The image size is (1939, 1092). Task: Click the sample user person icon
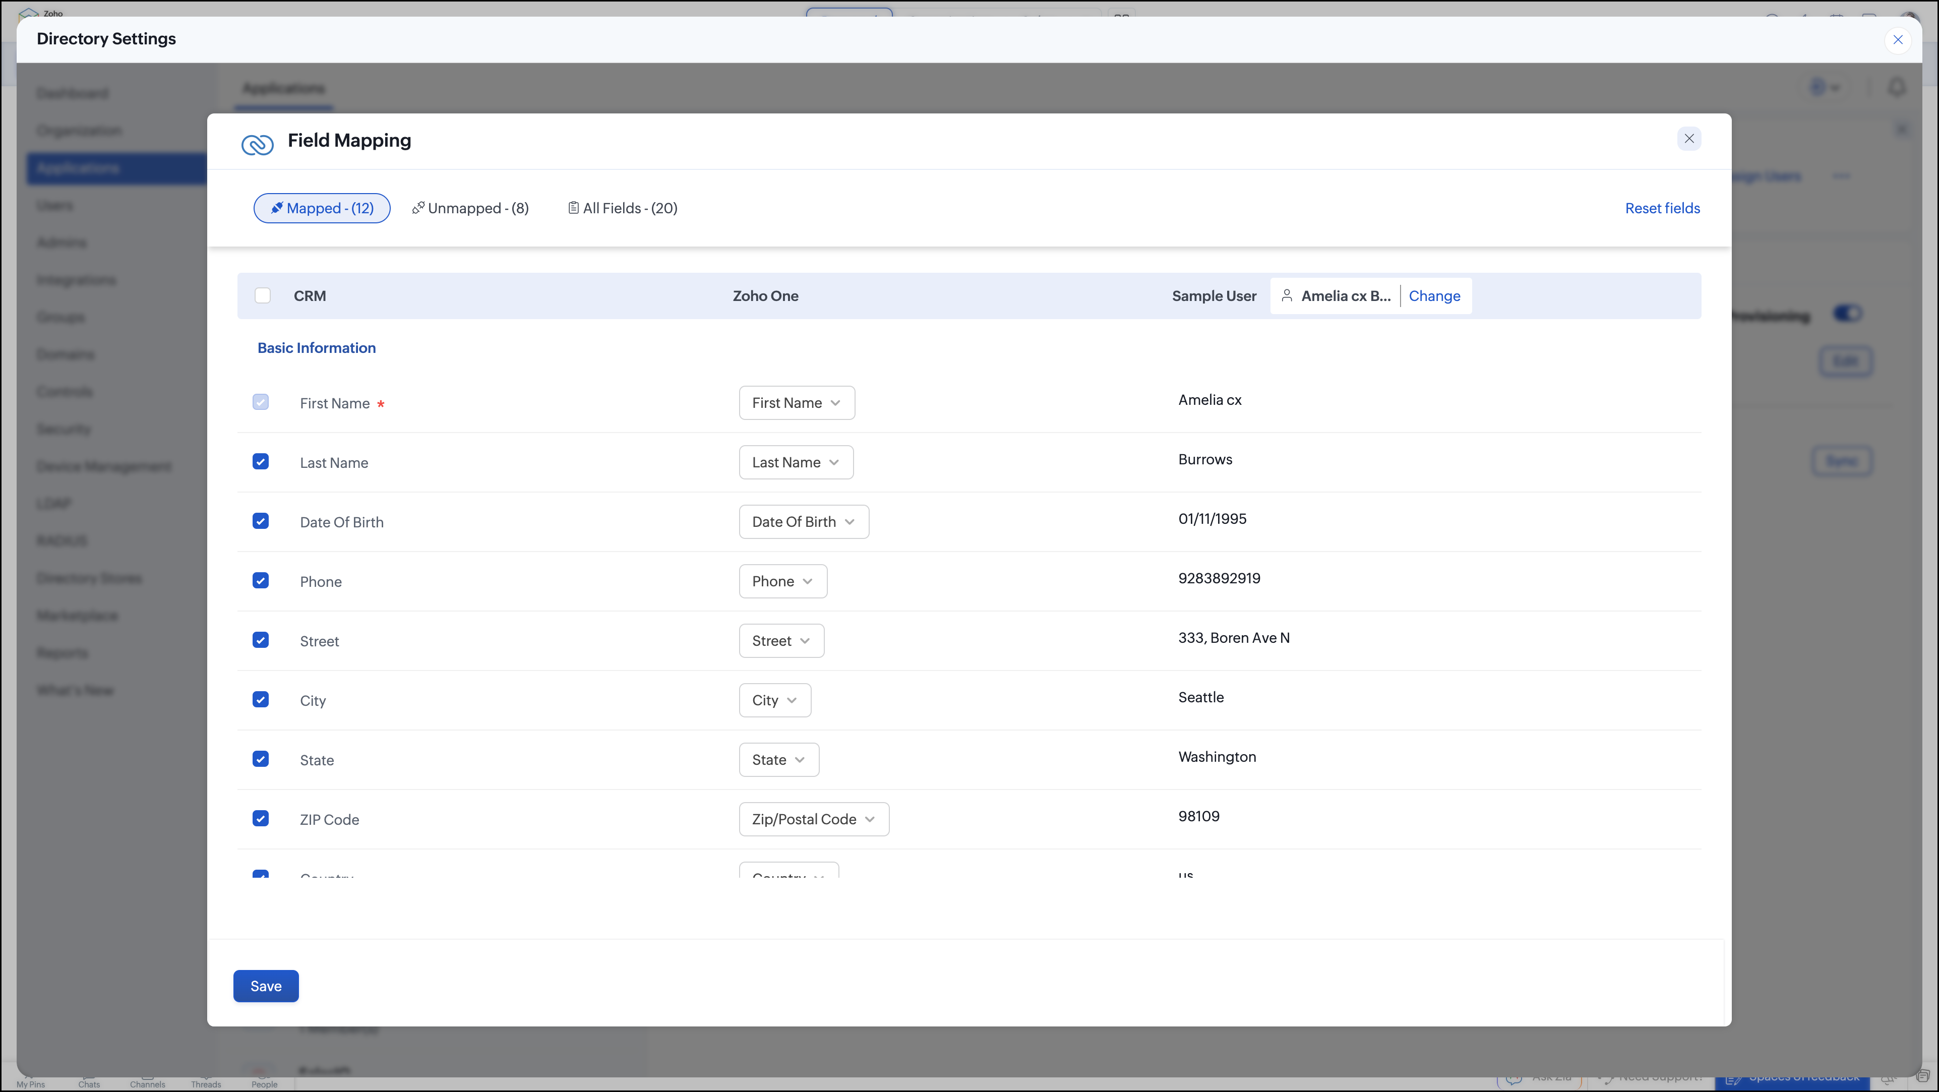(x=1287, y=296)
